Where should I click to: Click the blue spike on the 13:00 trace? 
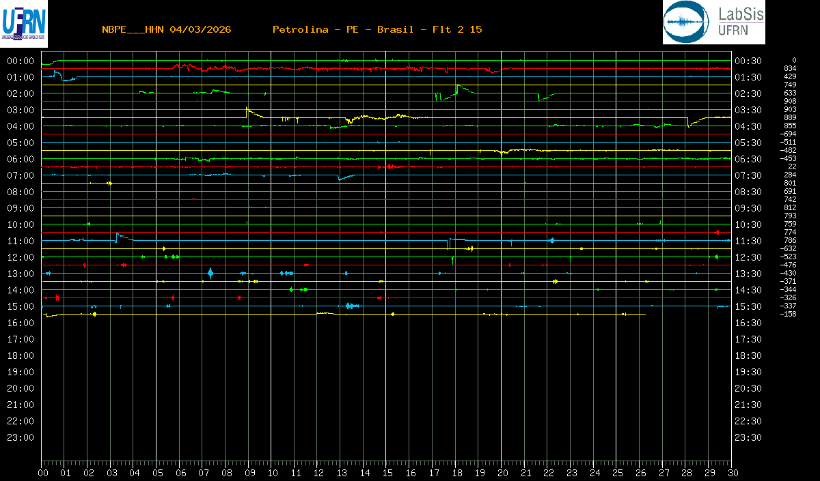coord(210,273)
